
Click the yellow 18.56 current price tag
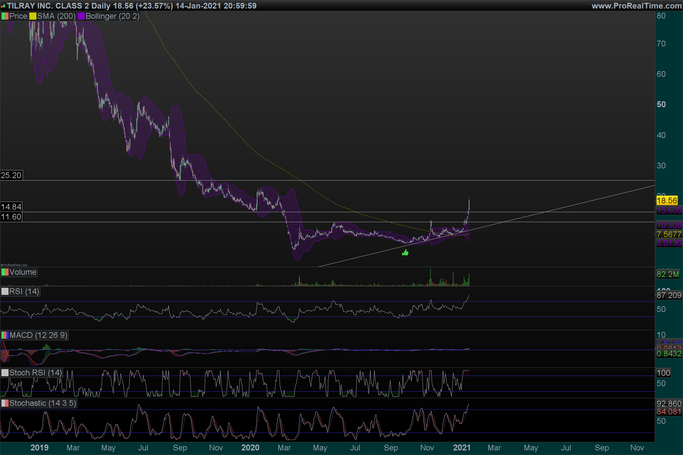pyautogui.click(x=667, y=200)
